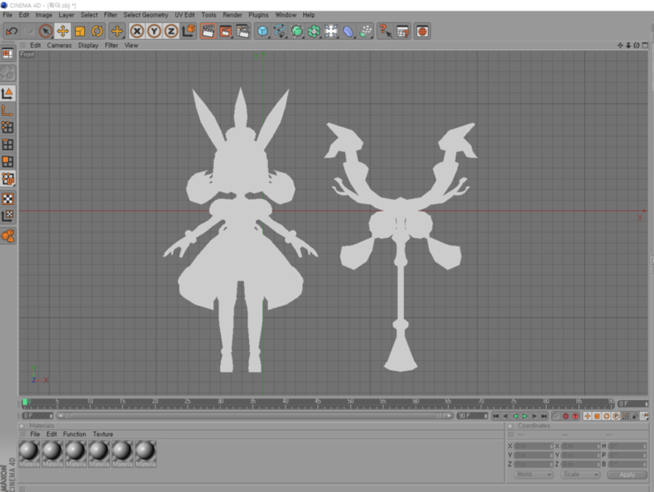The height and width of the screenshot is (492, 654).
Task: Toggle the Z axis lock
Action: coord(171,31)
